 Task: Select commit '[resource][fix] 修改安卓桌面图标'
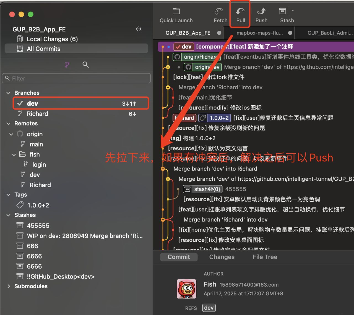[221, 240]
